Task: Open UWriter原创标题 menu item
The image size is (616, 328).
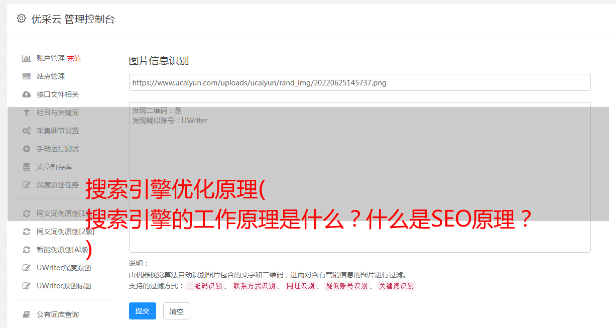Action: click(x=64, y=286)
